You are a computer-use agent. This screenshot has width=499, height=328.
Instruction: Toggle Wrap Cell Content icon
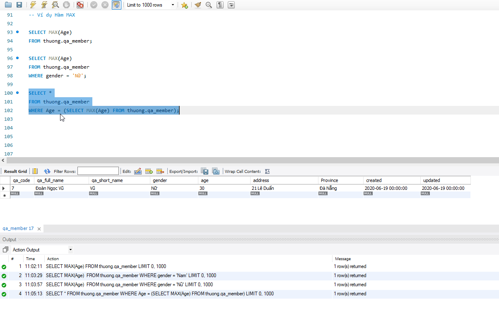click(x=267, y=171)
